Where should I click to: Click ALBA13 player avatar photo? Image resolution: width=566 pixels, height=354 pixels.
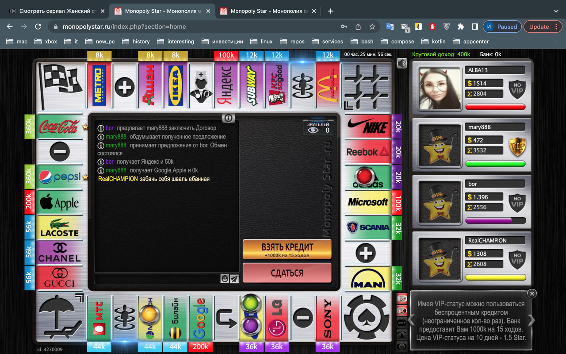tap(440, 88)
